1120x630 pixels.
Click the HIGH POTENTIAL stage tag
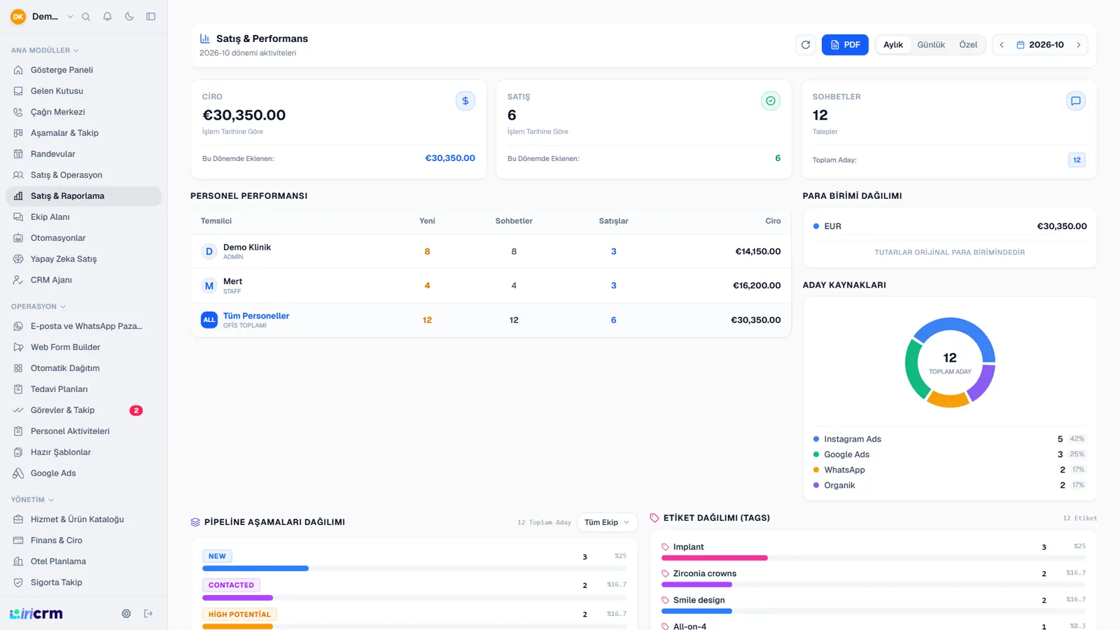[239, 615]
